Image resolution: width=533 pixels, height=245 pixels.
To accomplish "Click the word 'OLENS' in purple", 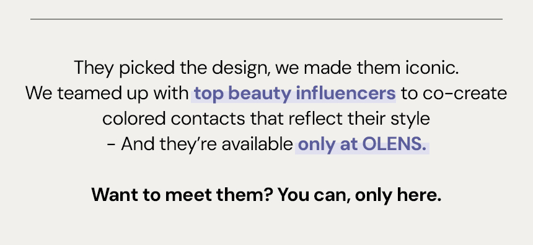I will (x=392, y=144).
